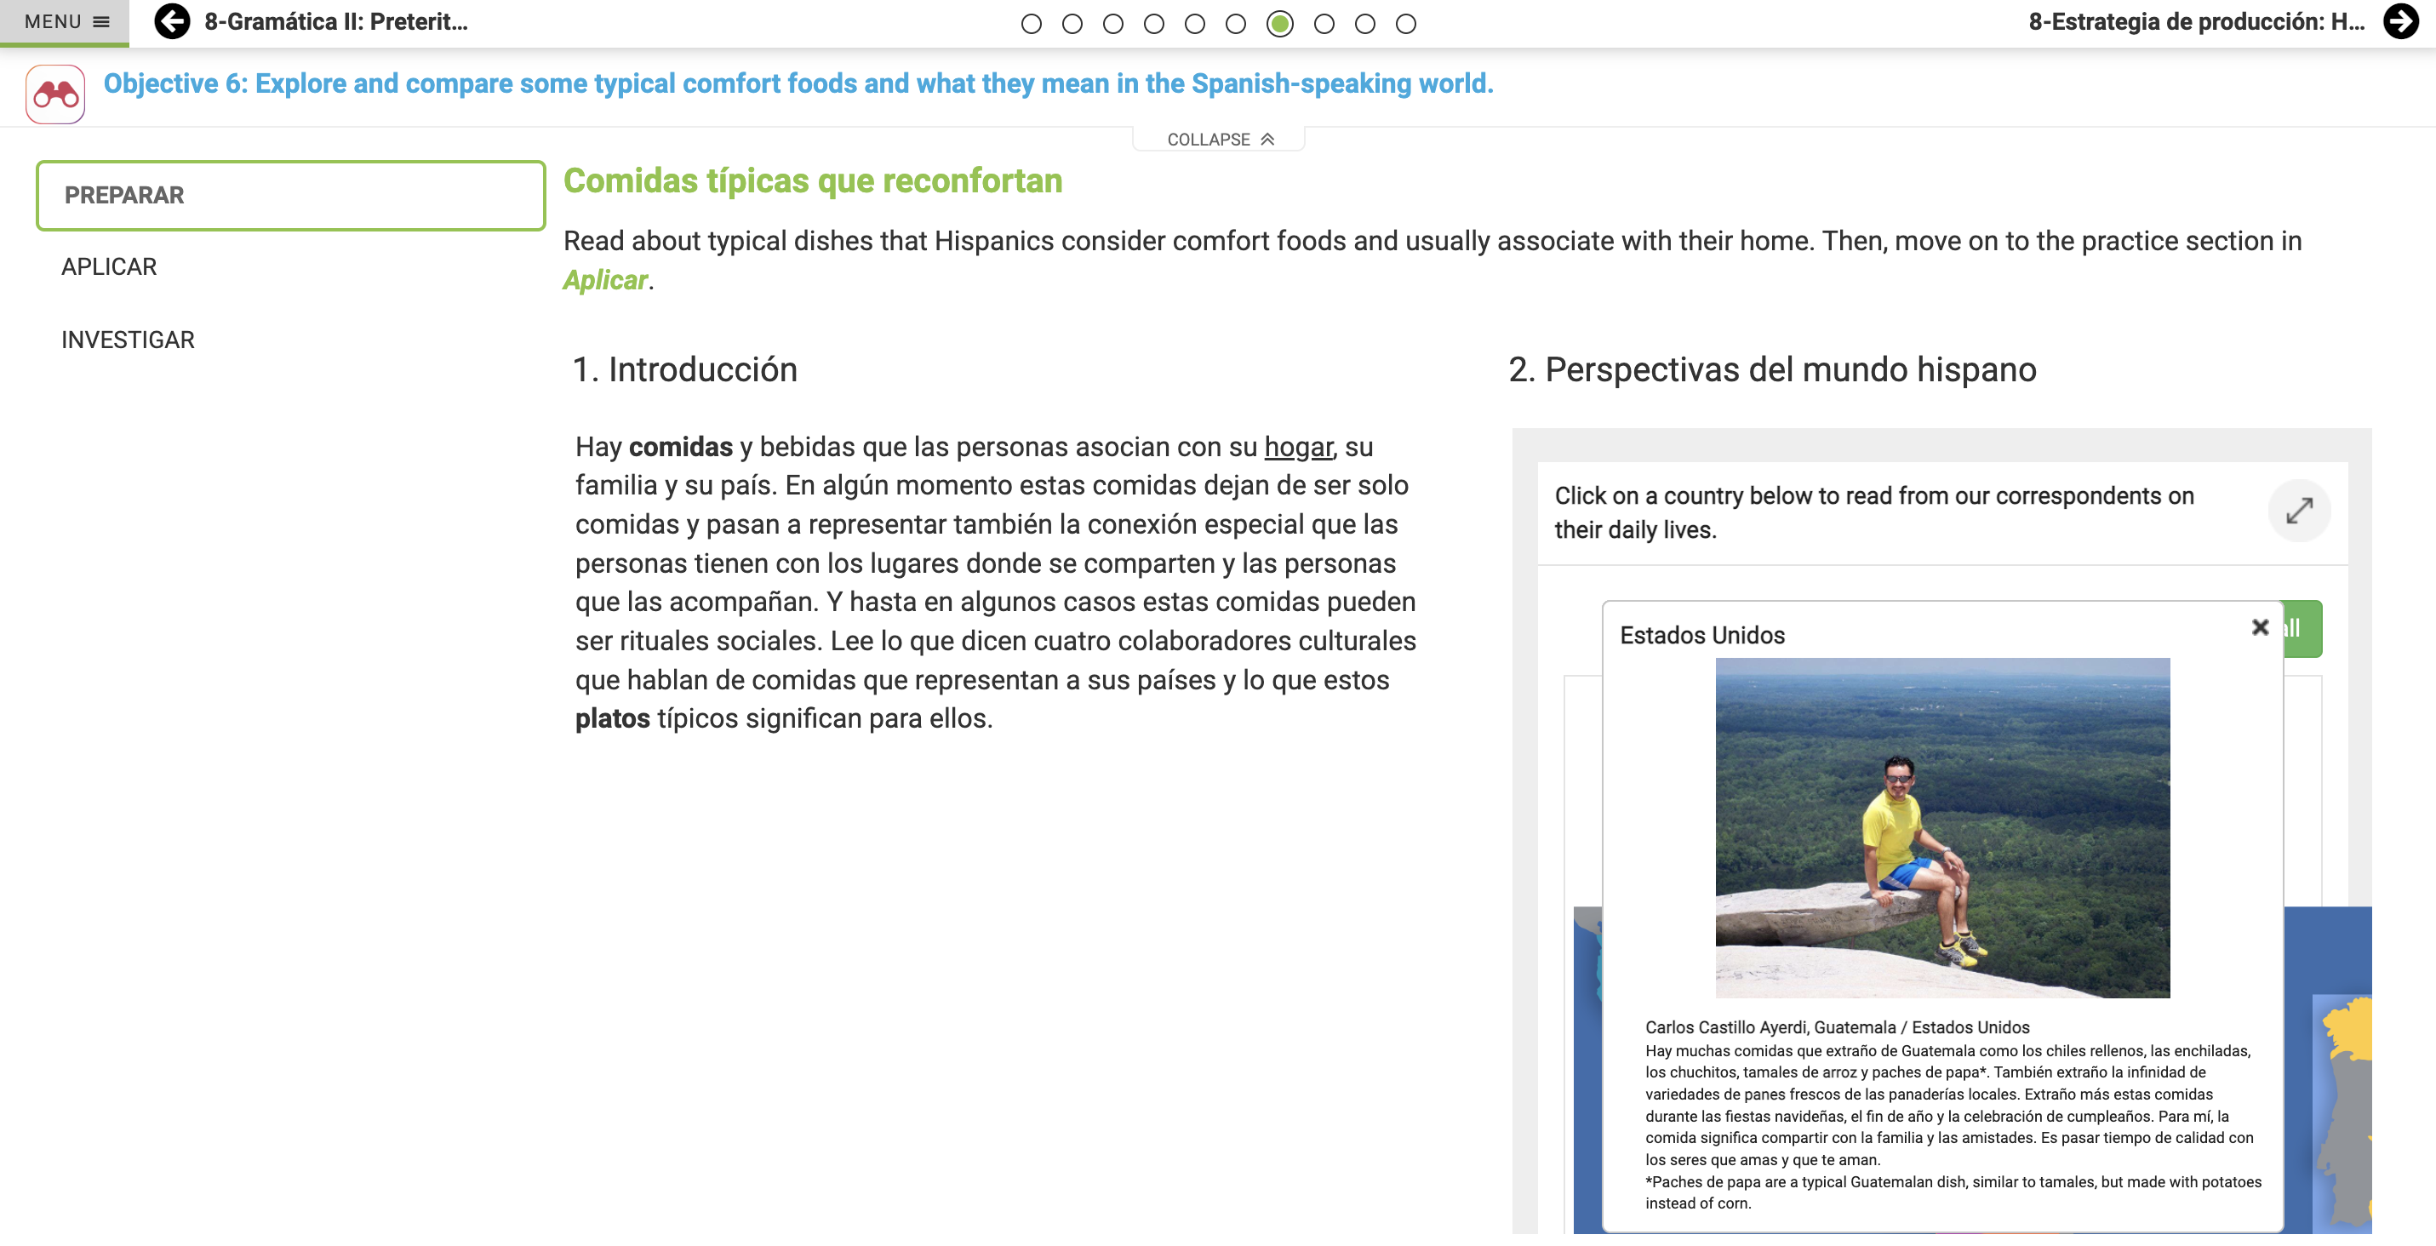
Task: Select the second page progress dot
Action: tap(1072, 24)
